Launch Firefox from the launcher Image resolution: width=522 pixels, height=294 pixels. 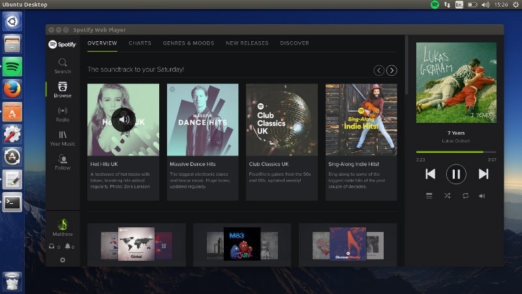(x=12, y=89)
